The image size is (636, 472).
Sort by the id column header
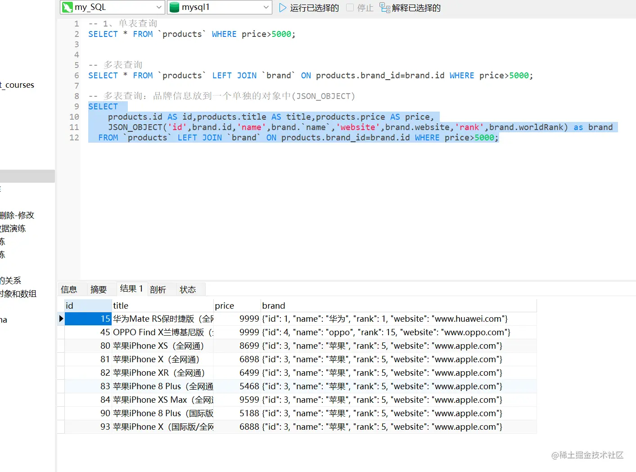tap(88, 306)
